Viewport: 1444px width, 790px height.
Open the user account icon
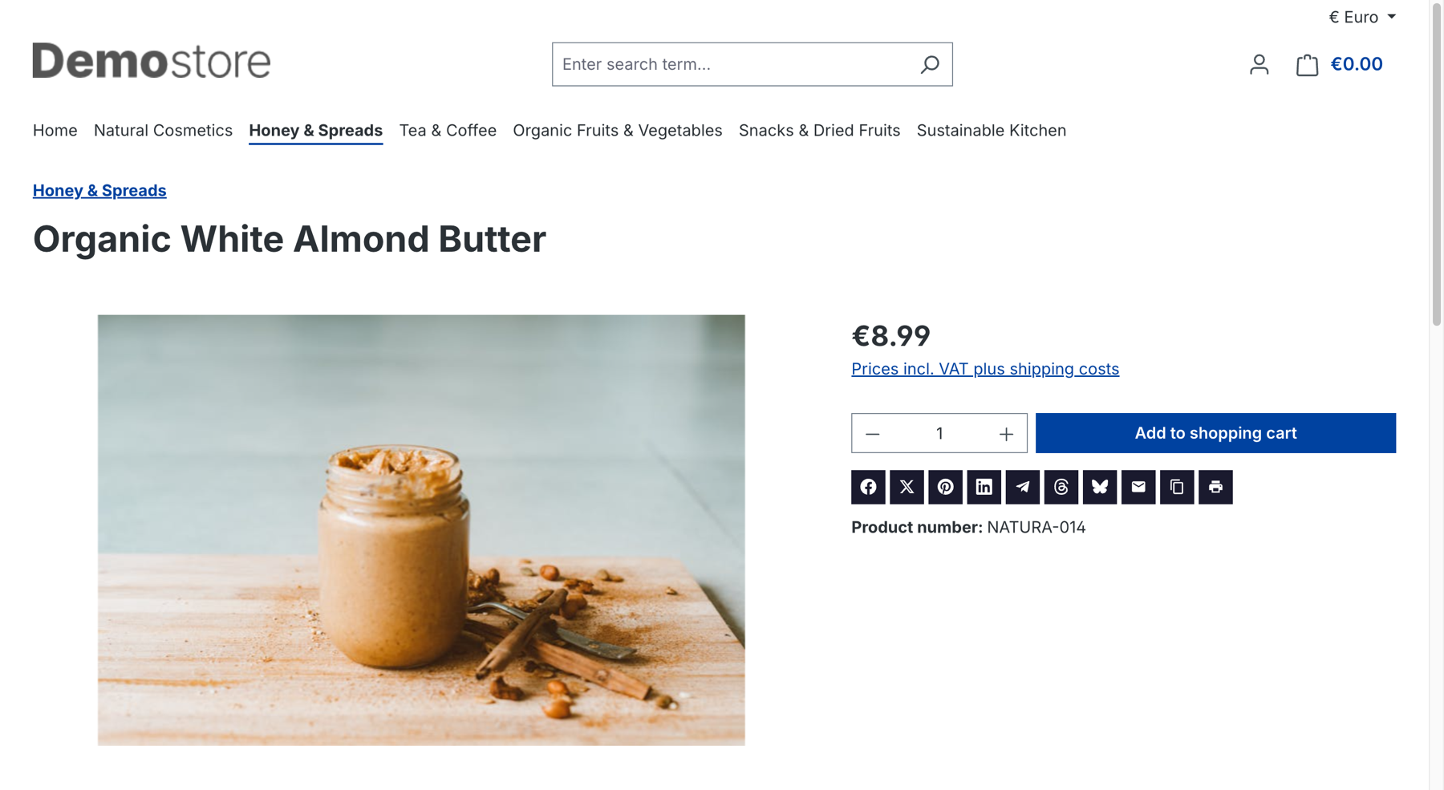(x=1259, y=64)
